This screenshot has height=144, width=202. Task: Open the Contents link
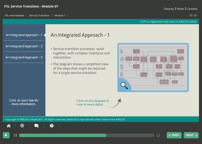click(x=192, y=9)
